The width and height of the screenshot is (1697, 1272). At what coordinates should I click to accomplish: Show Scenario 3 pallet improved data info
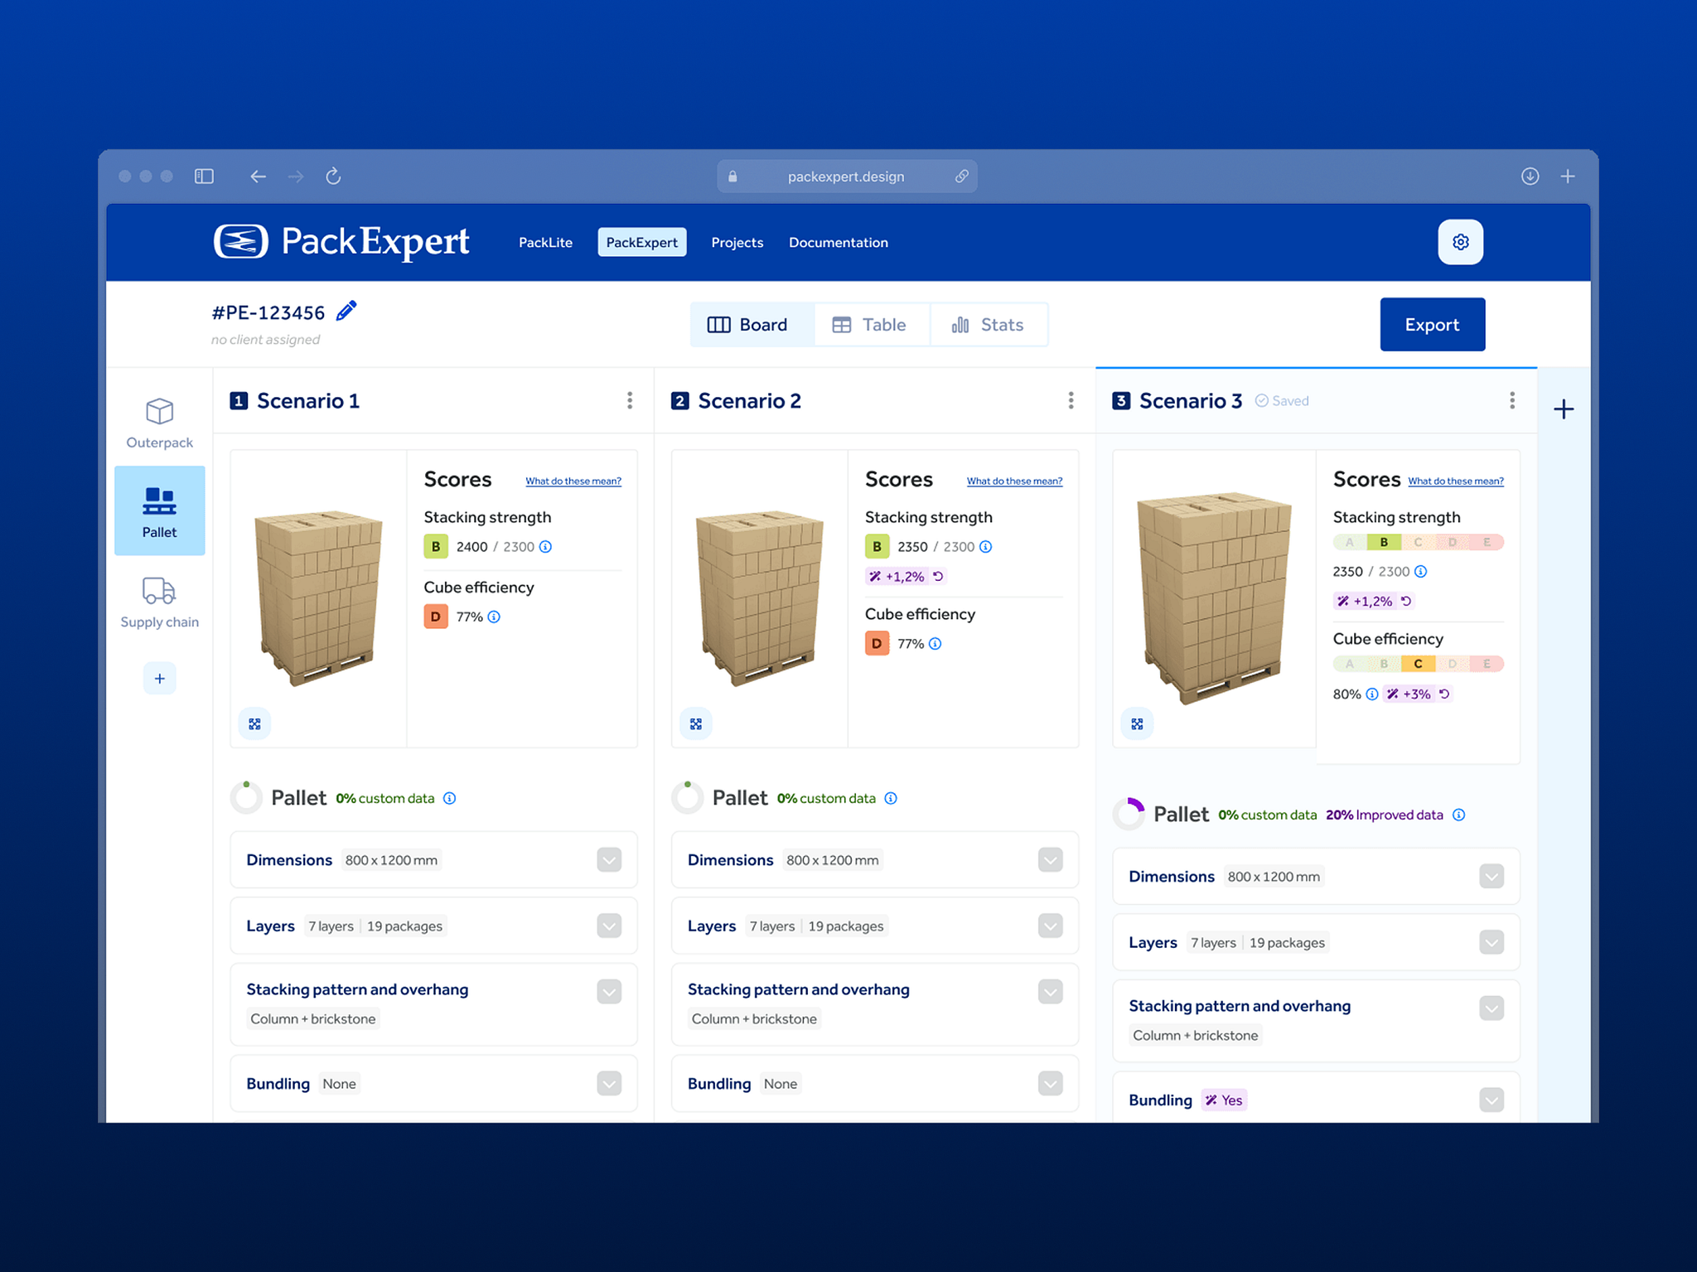[x=1459, y=815]
